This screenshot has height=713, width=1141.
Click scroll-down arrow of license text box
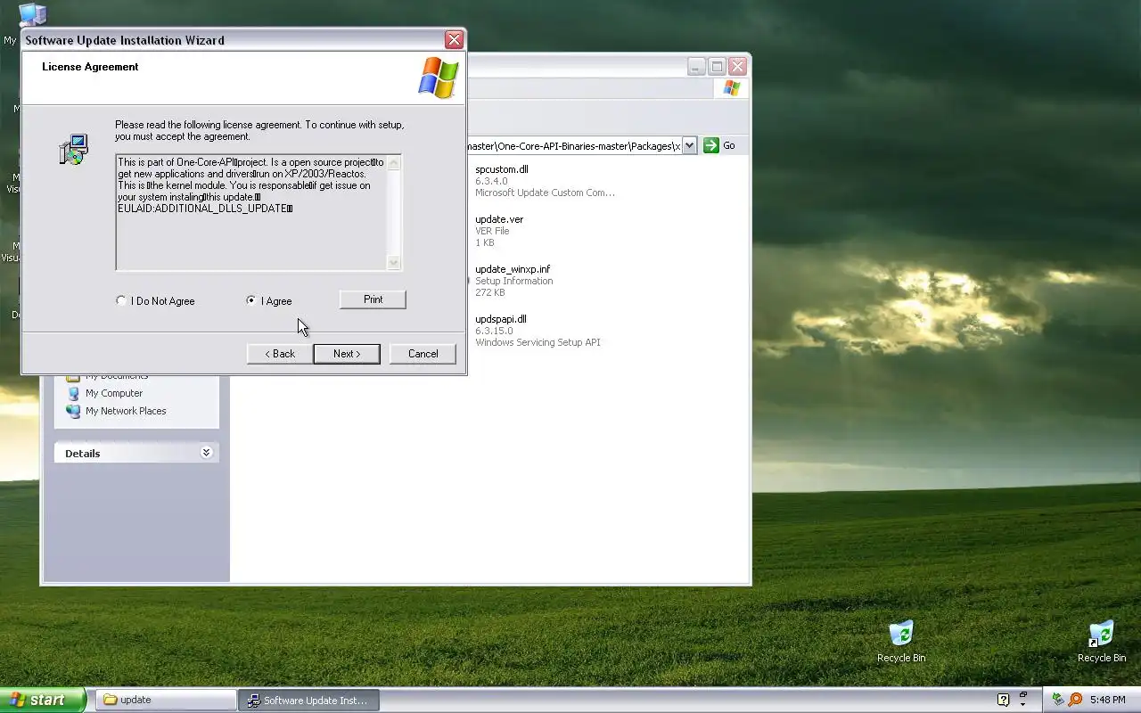(394, 262)
